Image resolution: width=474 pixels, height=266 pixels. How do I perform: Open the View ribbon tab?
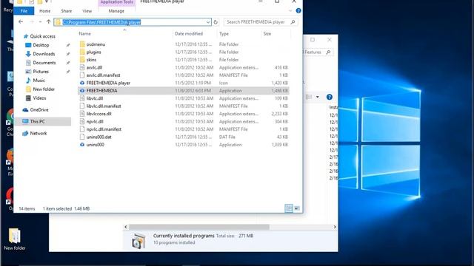tap(87, 11)
